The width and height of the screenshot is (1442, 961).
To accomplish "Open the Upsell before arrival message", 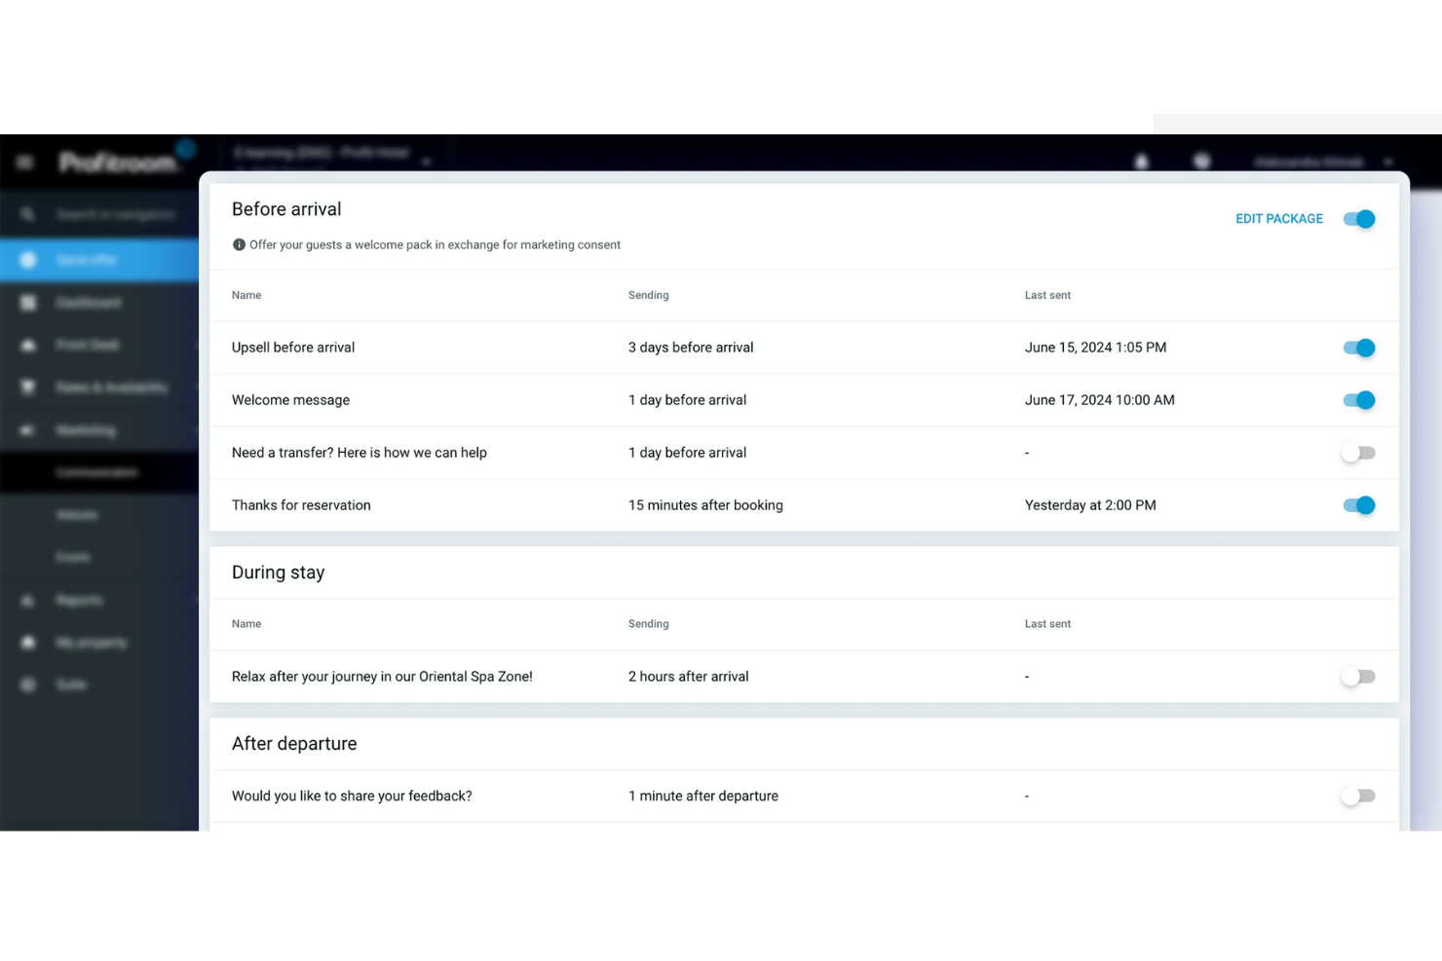I will 293,348.
